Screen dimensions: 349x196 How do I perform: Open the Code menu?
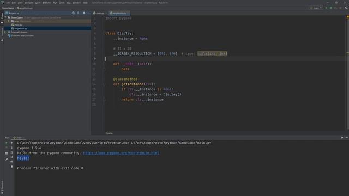[x=38, y=3]
